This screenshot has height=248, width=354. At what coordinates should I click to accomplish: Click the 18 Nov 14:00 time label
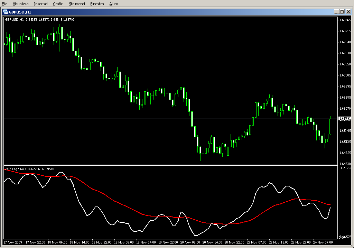tap(80, 242)
